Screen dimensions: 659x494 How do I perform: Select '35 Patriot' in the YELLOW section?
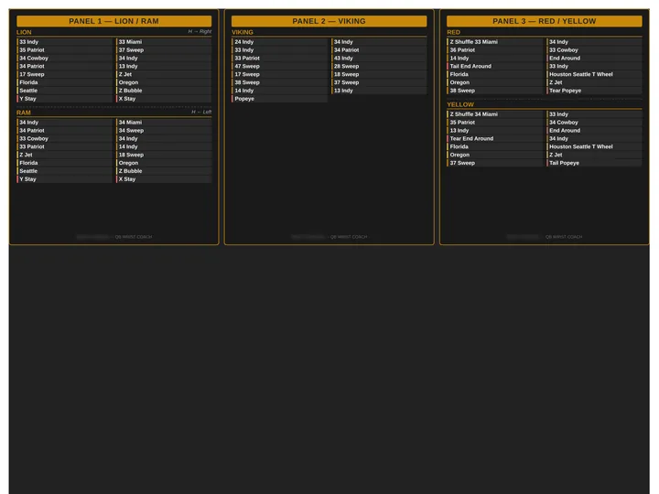tap(494, 123)
